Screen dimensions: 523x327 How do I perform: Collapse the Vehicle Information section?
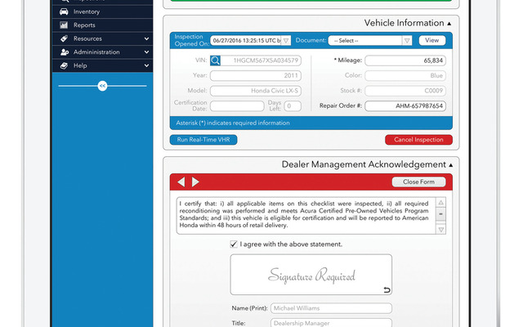click(449, 24)
